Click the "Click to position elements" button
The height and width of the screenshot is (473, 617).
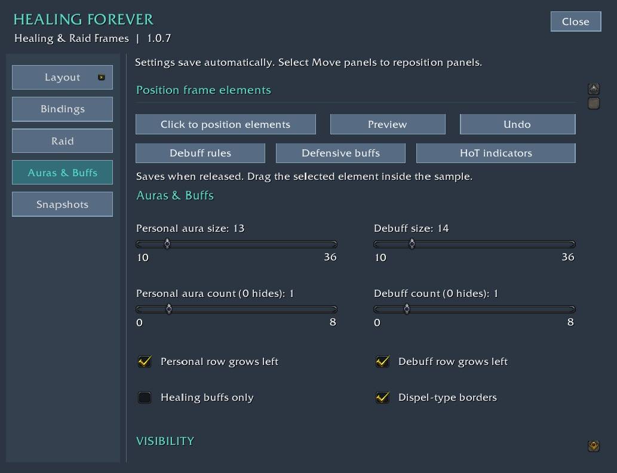(225, 124)
